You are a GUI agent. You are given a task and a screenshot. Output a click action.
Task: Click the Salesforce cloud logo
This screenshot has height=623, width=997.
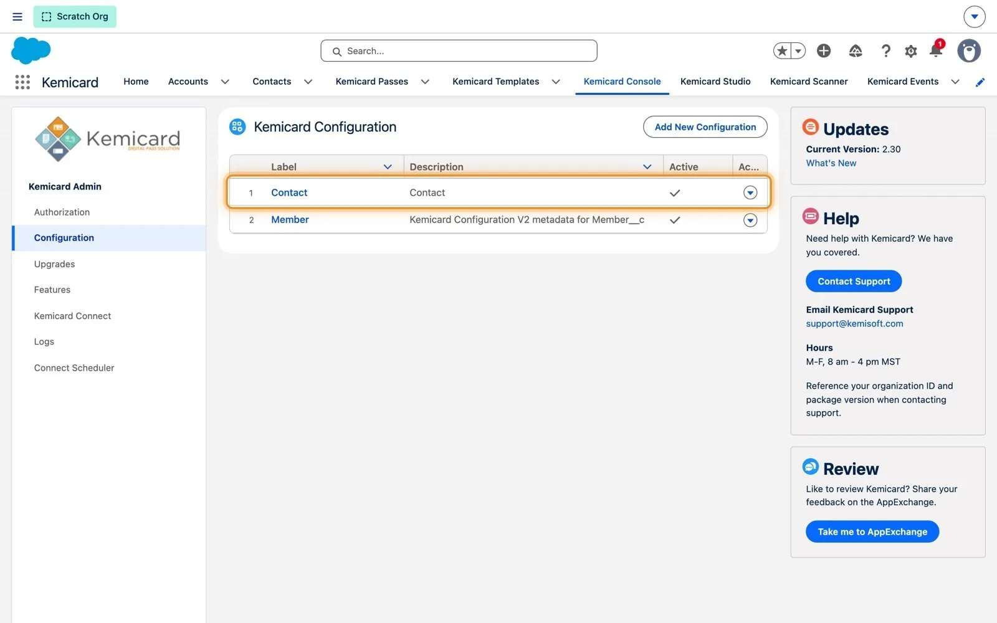point(31,50)
